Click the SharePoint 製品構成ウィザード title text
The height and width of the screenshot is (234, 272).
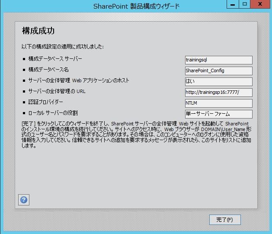[136, 6]
